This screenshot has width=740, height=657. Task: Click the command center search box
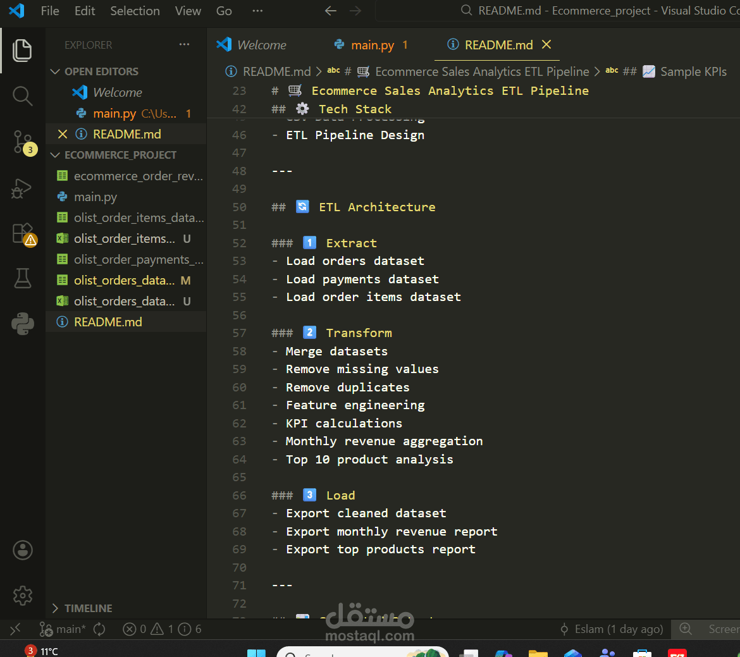pos(557,10)
